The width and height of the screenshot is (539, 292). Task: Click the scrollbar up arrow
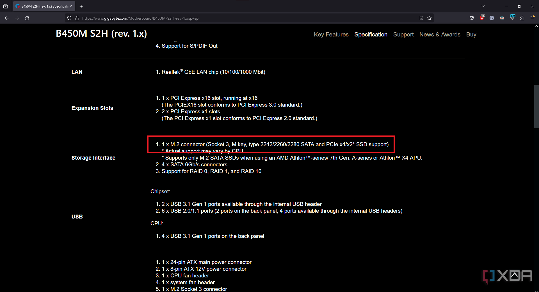536,26
